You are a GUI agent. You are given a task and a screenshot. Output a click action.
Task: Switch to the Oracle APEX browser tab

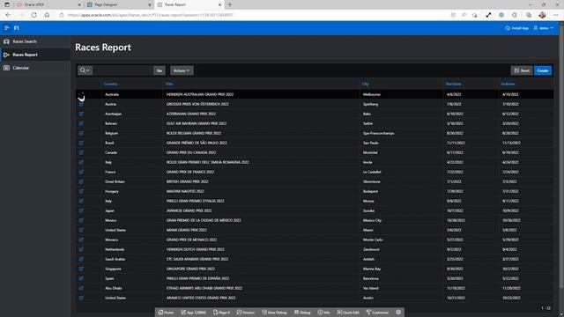tap(48, 4)
